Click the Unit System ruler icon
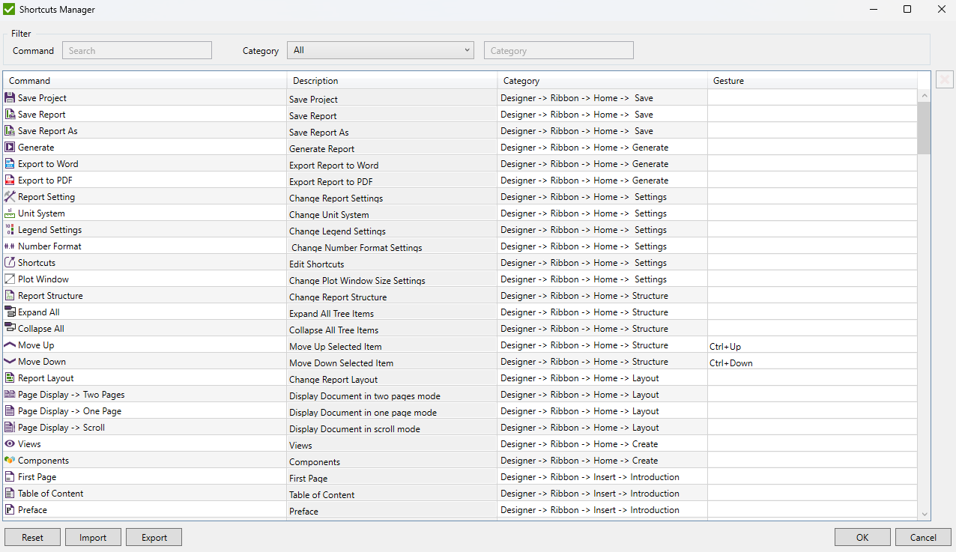This screenshot has width=956, height=552. click(x=9, y=213)
